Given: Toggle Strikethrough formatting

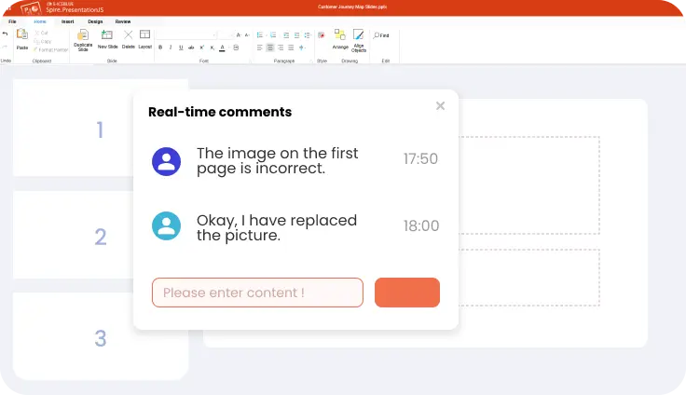Looking at the screenshot, I should pyautogui.click(x=191, y=48).
